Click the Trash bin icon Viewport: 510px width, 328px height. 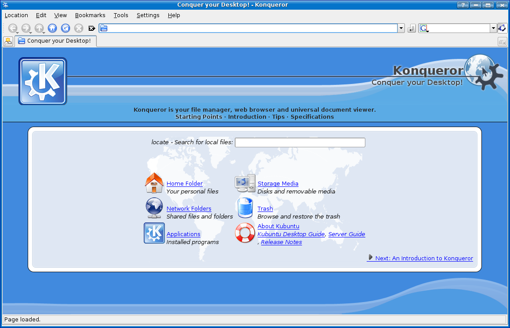click(x=245, y=208)
